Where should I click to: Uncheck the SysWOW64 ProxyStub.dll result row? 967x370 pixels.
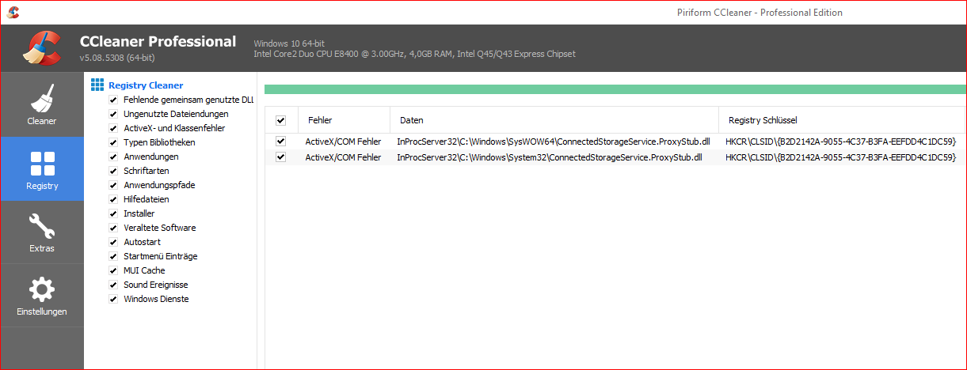[280, 141]
